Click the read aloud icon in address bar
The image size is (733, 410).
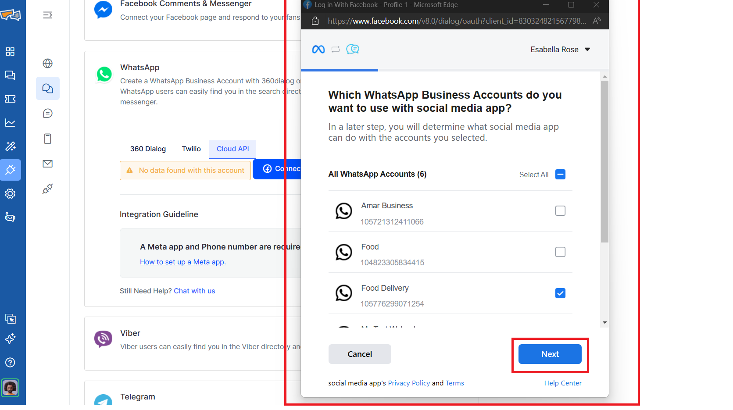tap(597, 21)
